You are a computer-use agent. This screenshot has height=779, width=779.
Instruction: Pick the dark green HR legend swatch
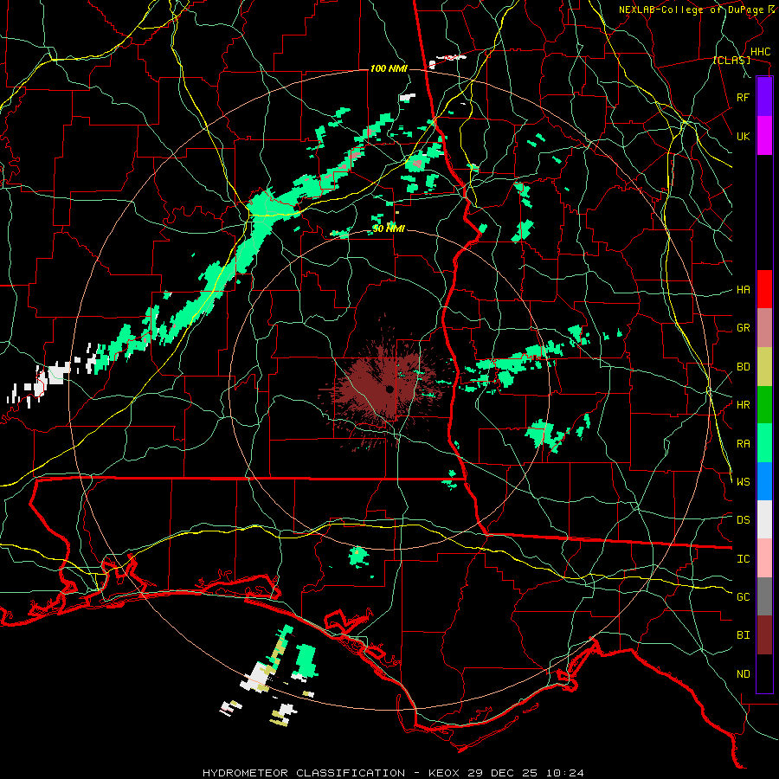point(764,405)
